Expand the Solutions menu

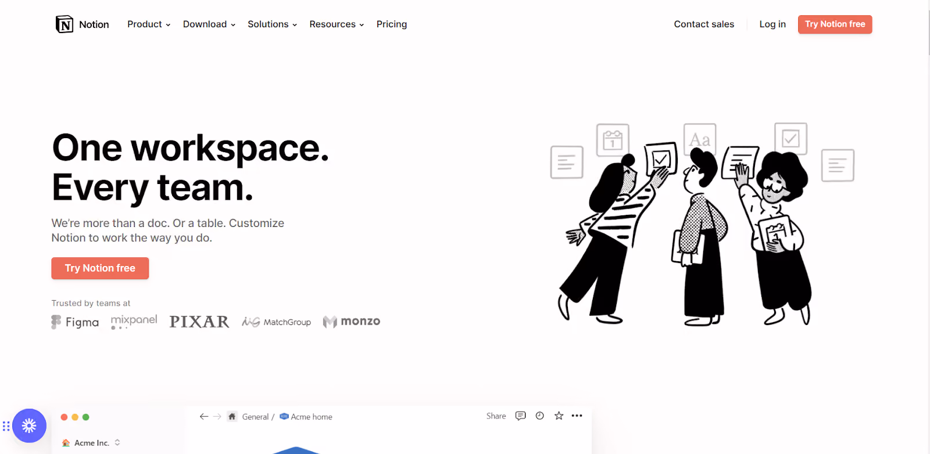(273, 24)
